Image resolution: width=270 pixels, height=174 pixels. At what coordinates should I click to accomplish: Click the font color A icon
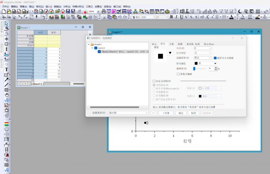tap(231, 17)
